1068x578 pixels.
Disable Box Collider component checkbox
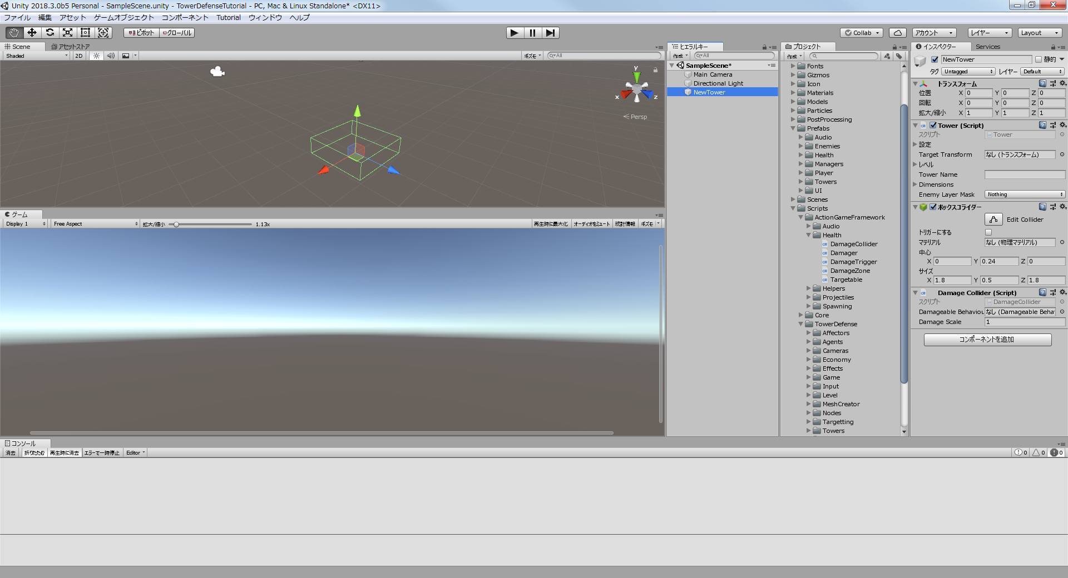[x=933, y=207]
